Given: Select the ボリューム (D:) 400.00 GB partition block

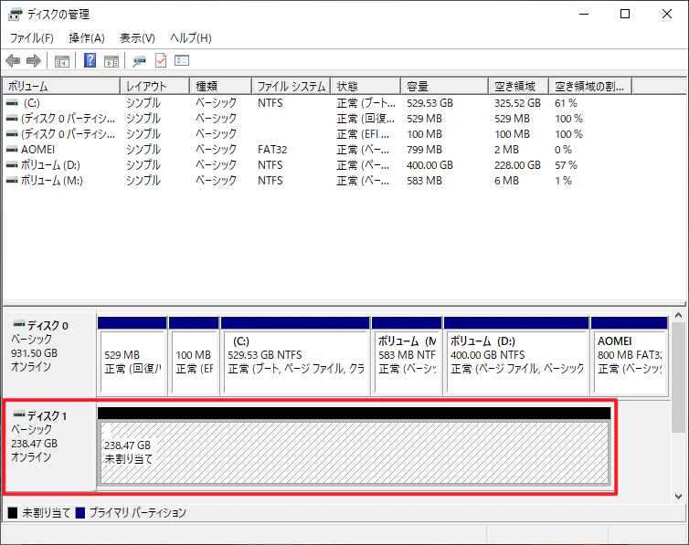Looking at the screenshot, I should 516,356.
